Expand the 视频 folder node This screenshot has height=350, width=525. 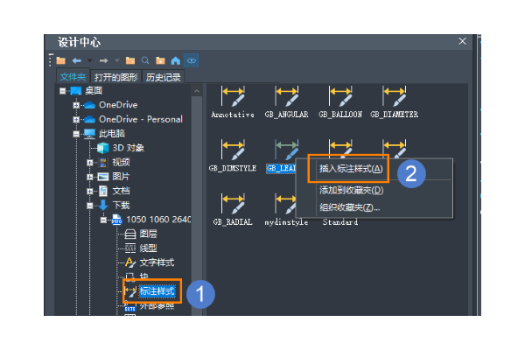(x=89, y=163)
